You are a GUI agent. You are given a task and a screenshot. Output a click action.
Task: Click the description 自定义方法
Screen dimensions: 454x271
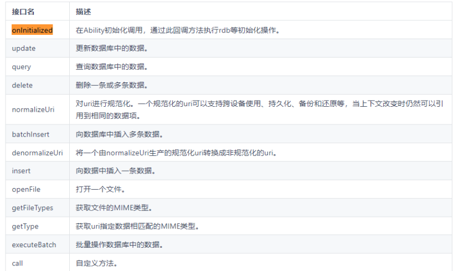pyautogui.click(x=97, y=263)
